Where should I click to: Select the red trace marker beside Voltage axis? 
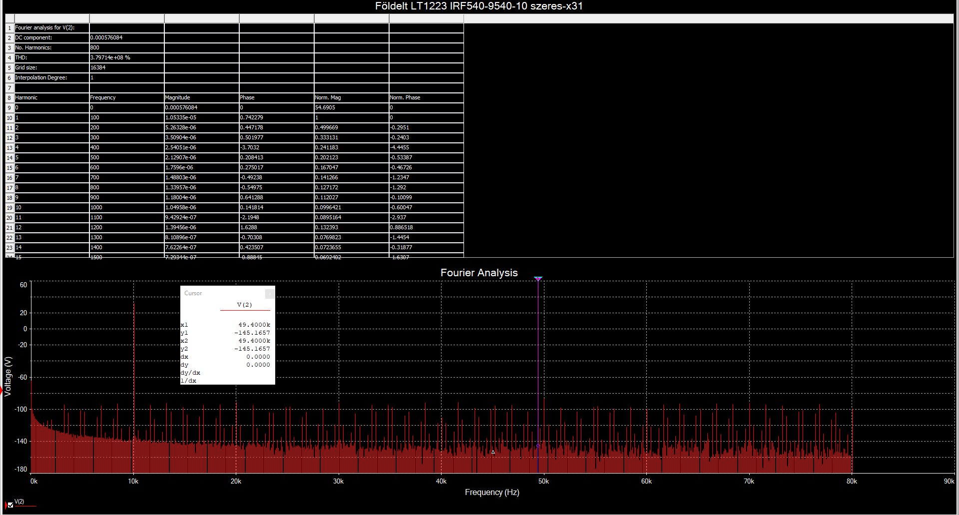(x=2, y=391)
